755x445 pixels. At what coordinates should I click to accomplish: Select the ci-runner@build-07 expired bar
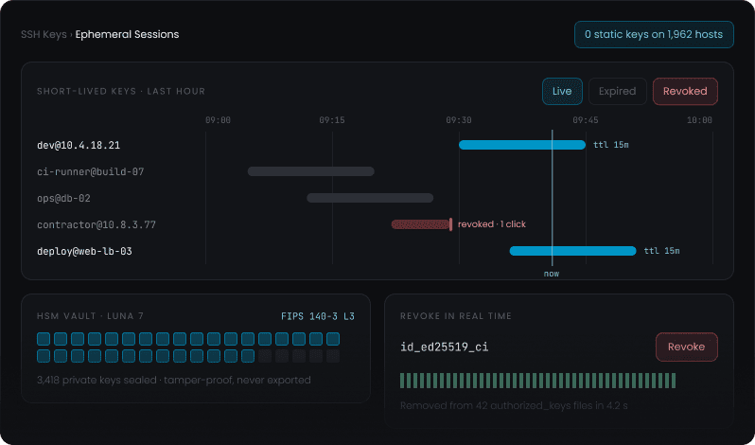click(x=311, y=171)
